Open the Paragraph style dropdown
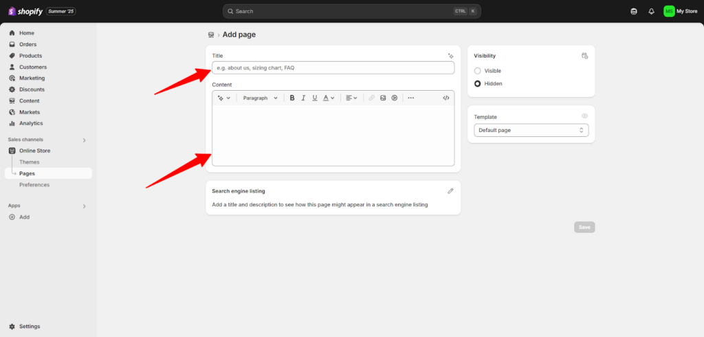Screen dimensions: 704x337 tap(260, 98)
